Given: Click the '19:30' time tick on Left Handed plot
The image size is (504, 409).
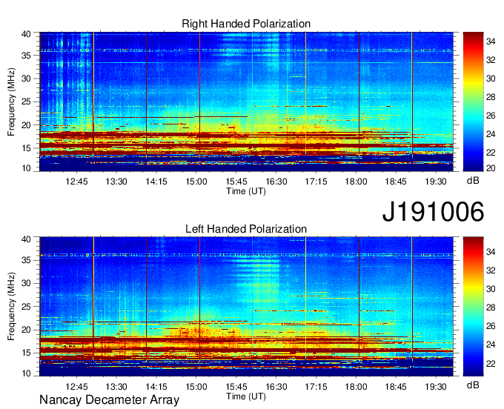Looking at the screenshot, I should pyautogui.click(x=436, y=387).
